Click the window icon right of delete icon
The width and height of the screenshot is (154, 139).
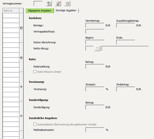pyautogui.click(x=67, y=3)
